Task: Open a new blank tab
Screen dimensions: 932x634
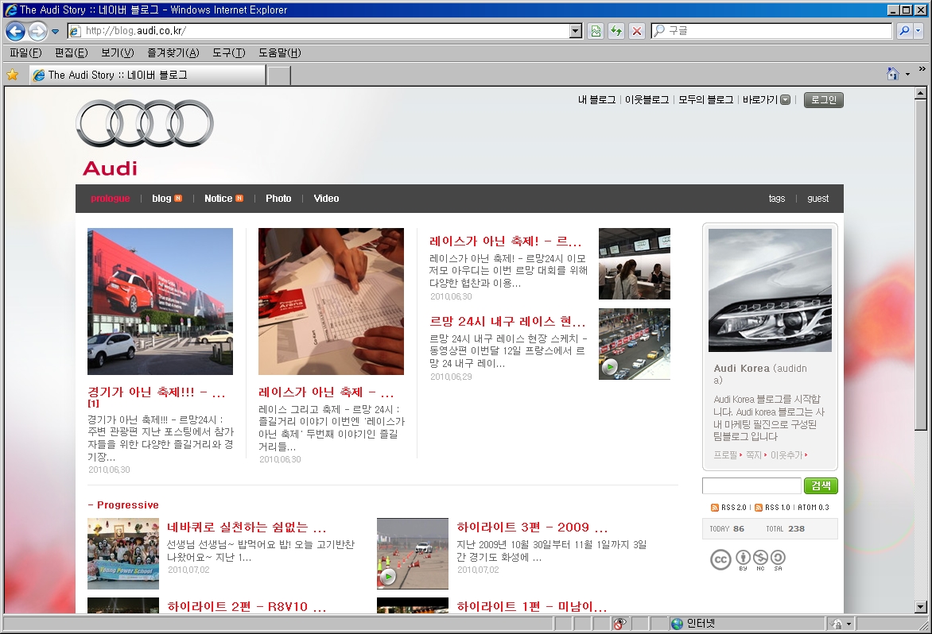Action: coord(279,76)
